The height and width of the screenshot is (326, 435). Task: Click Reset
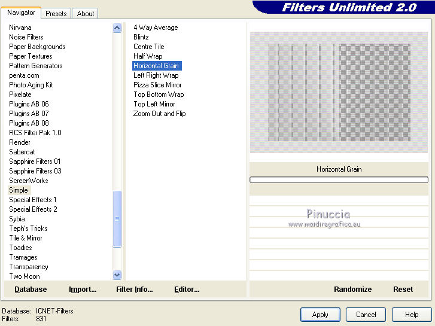[403, 290]
